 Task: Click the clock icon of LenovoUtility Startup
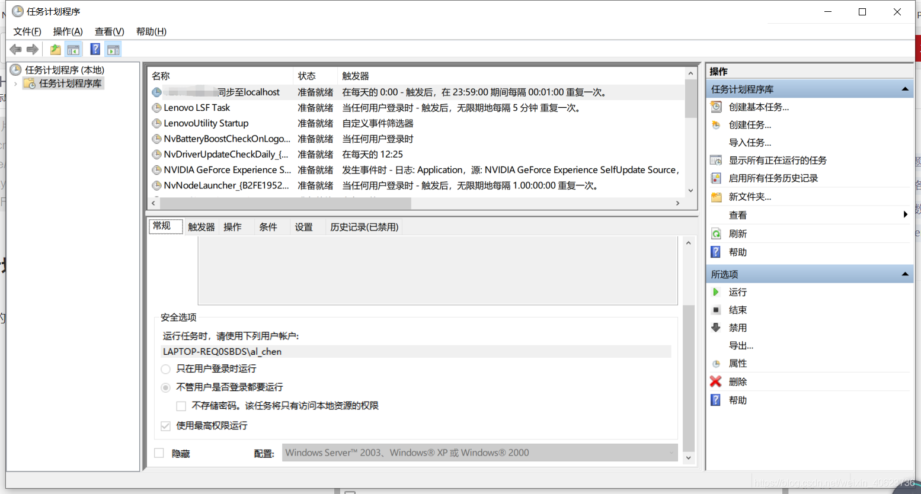[x=156, y=123]
